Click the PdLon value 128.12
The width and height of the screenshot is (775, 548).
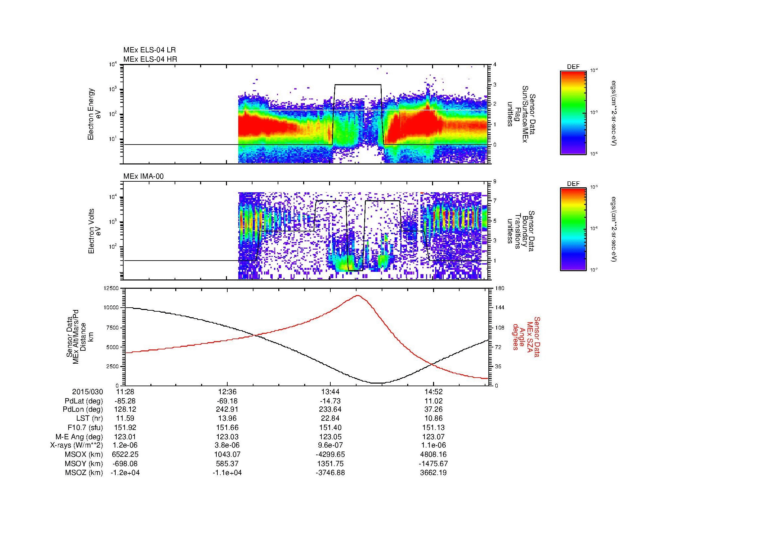[x=125, y=409]
